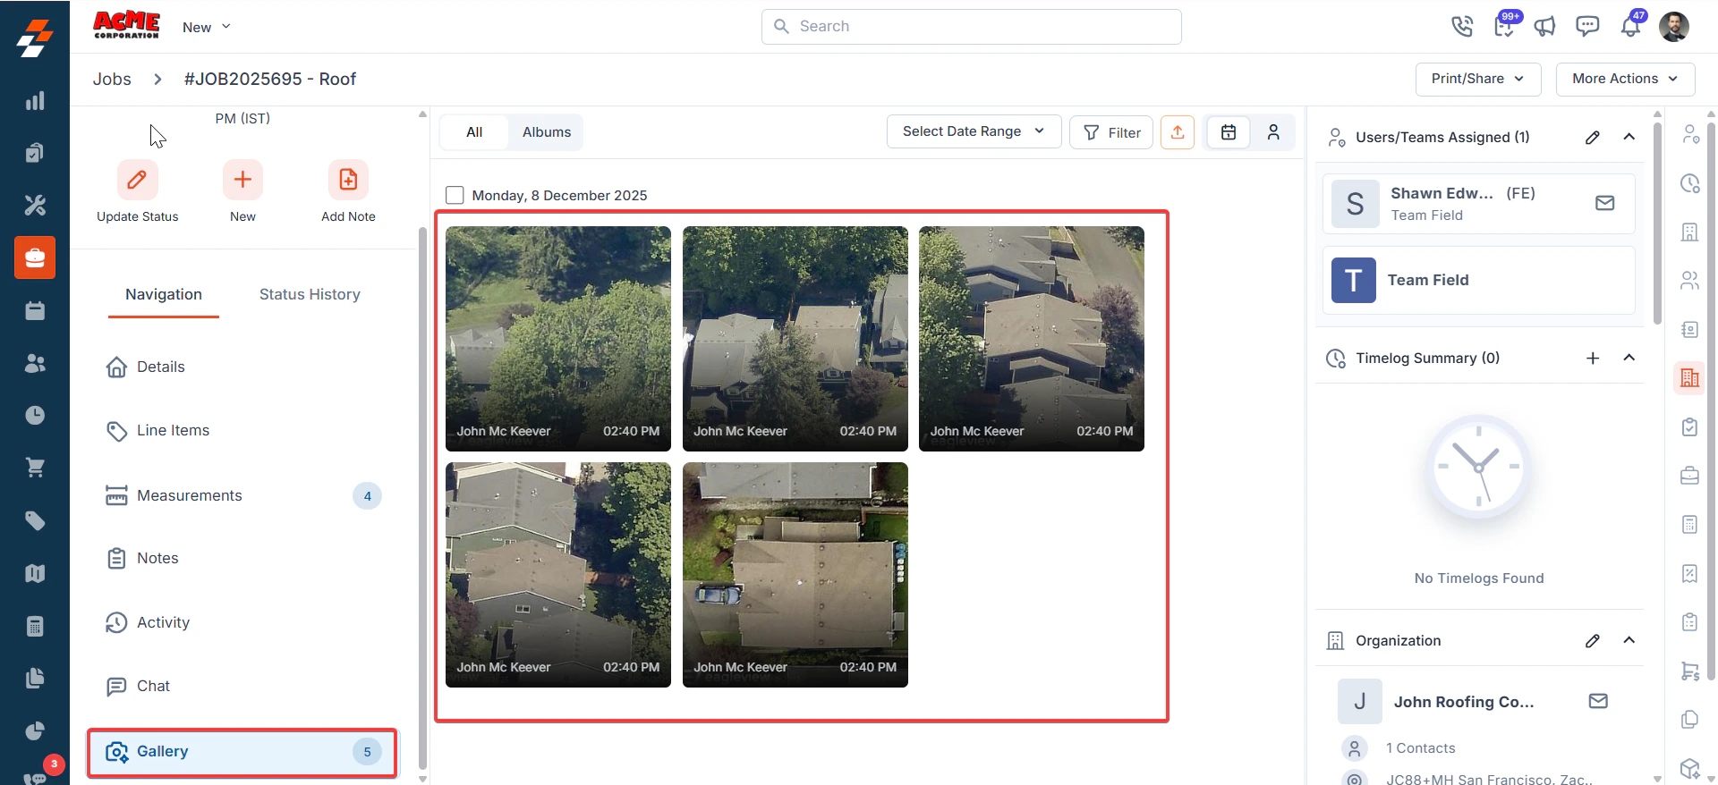Open the aerial photo showing a parked car

[x=795, y=574]
